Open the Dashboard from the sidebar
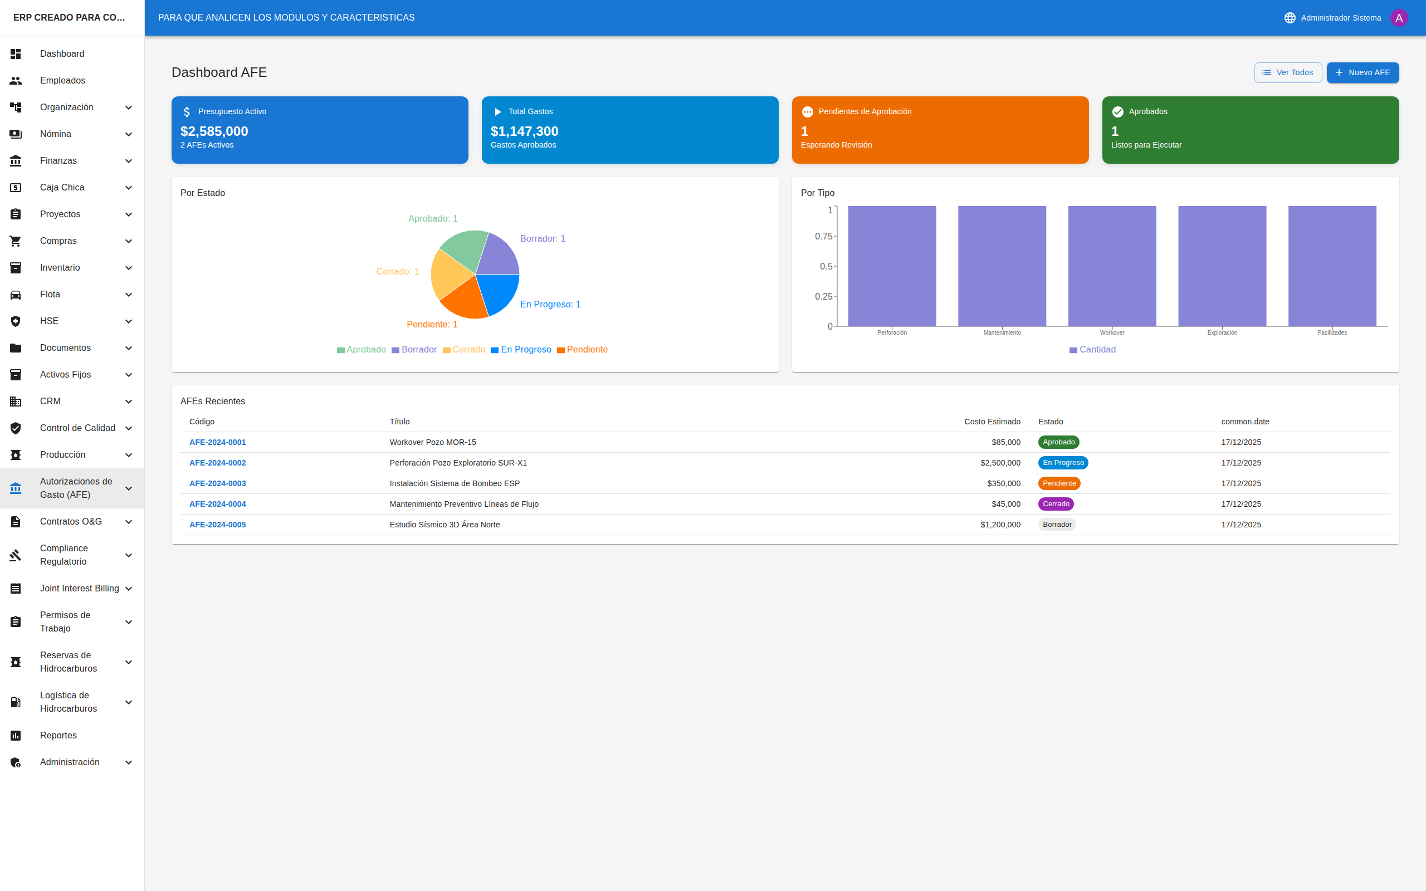This screenshot has height=891, width=1426. pyautogui.click(x=62, y=53)
